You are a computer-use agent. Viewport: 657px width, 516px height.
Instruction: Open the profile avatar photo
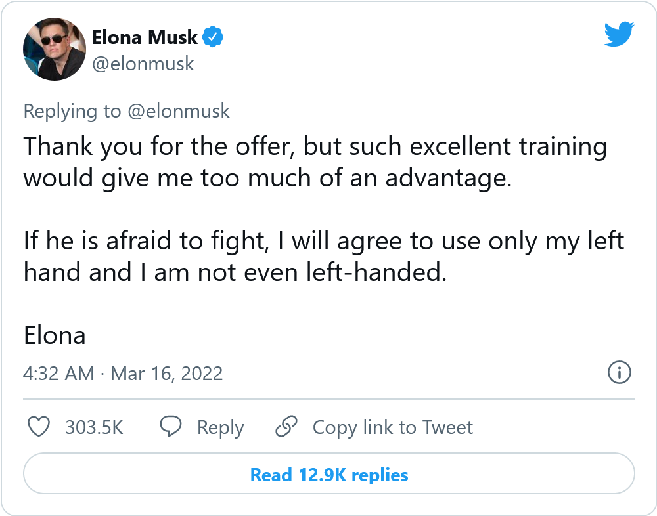tap(55, 49)
